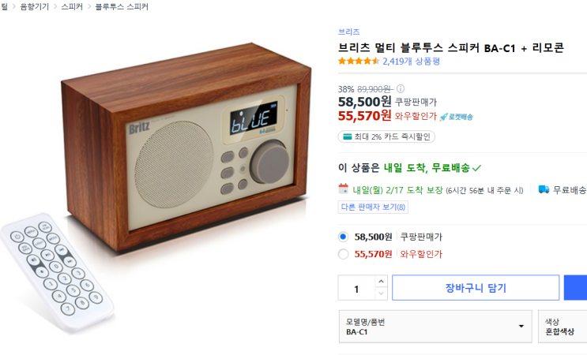Image resolution: width=587 pixels, height=355 pixels.
Task: Click the quantity input field
Action: click(357, 288)
